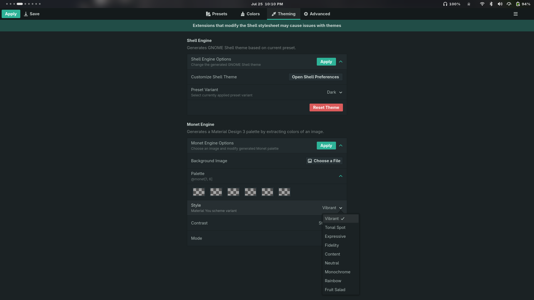Open the Preset Variant Dark dropdown
This screenshot has width=534, height=300.
[335, 92]
